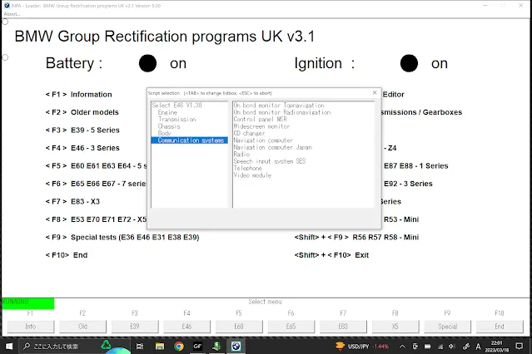Open the green E app taskbar icon
This screenshot has height=354, width=532.
[x=216, y=346]
